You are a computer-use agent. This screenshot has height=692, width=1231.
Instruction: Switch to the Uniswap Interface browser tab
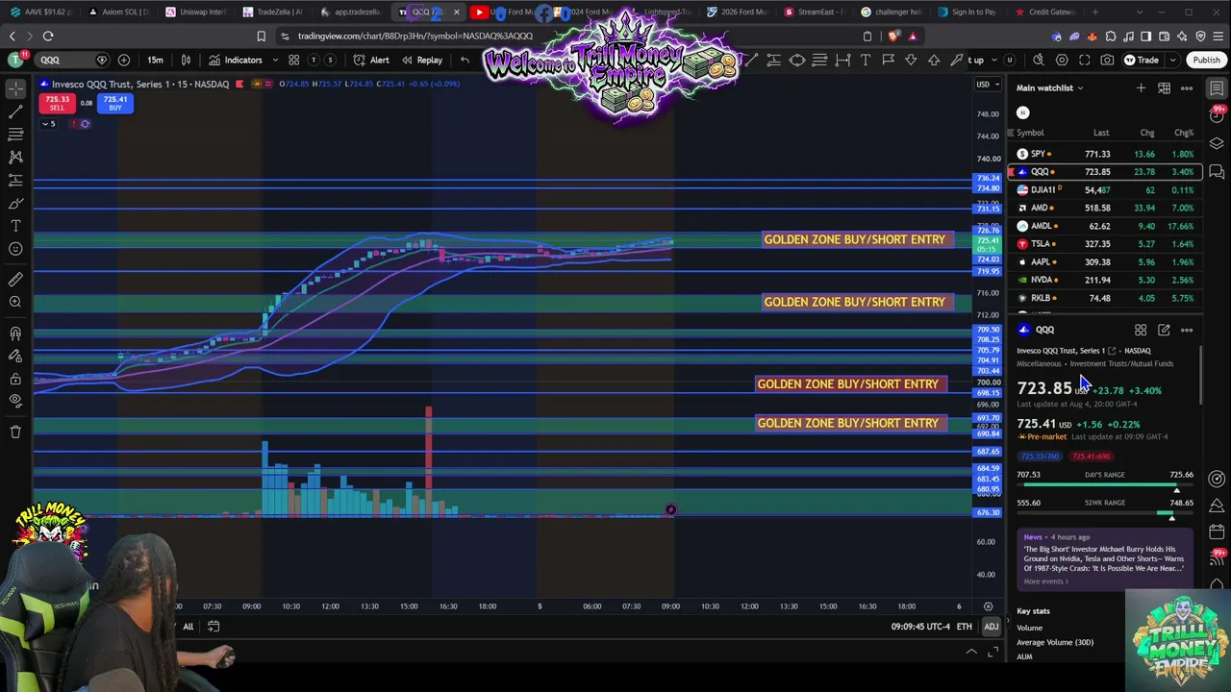click(195, 12)
